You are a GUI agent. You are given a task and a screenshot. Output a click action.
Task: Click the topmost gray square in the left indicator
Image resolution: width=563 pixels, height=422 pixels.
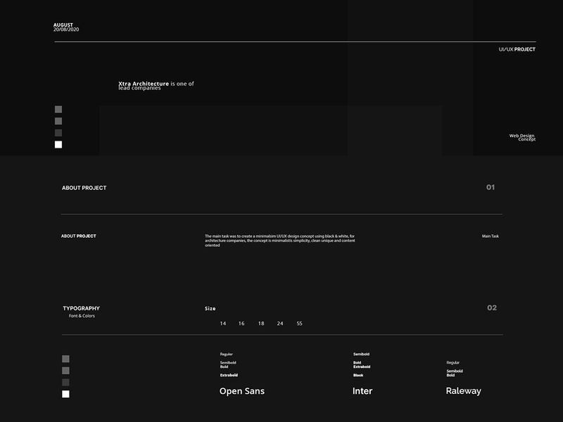tap(58, 109)
